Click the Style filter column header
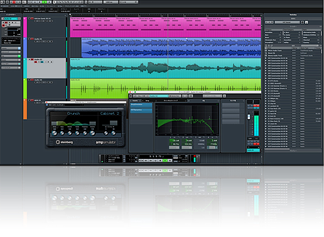Screen dimensions: 324x237 pyautogui.click(x=312, y=30)
